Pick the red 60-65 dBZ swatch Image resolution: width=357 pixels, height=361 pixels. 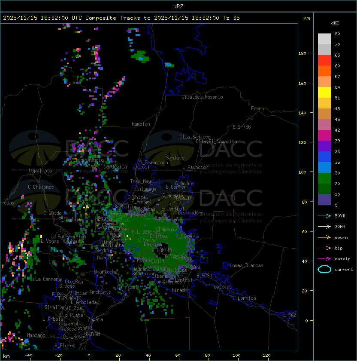324,60
